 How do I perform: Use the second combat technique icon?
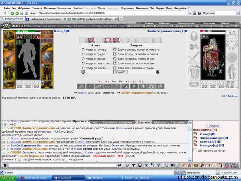(90, 86)
